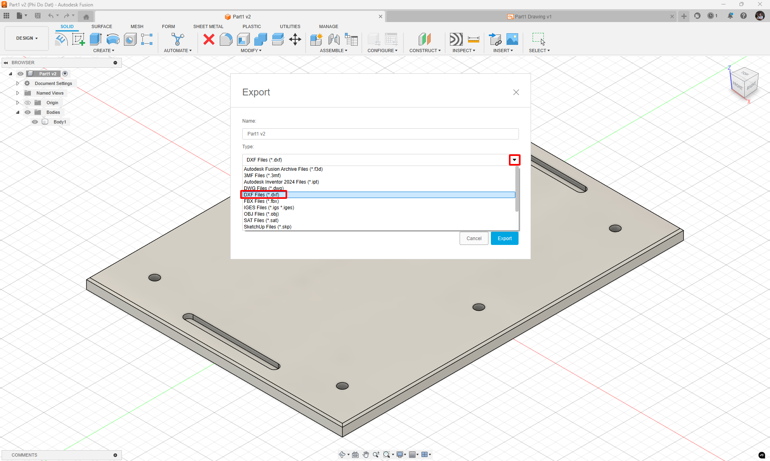
Task: Click the Measure ruler icon
Action: tap(473, 39)
